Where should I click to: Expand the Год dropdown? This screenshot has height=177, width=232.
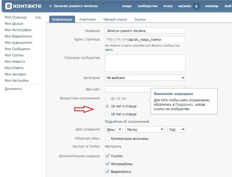pyautogui.click(x=177, y=130)
